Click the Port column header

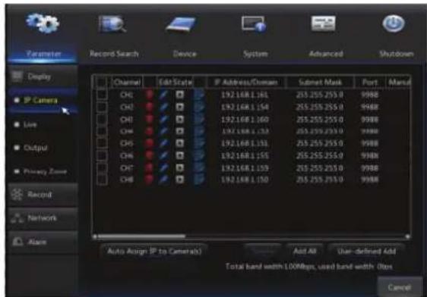tap(369, 83)
